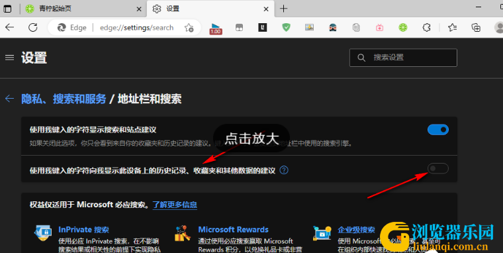This screenshot has width=503, height=253.
Task: Add page to favorites star icon
Action: pos(189,28)
